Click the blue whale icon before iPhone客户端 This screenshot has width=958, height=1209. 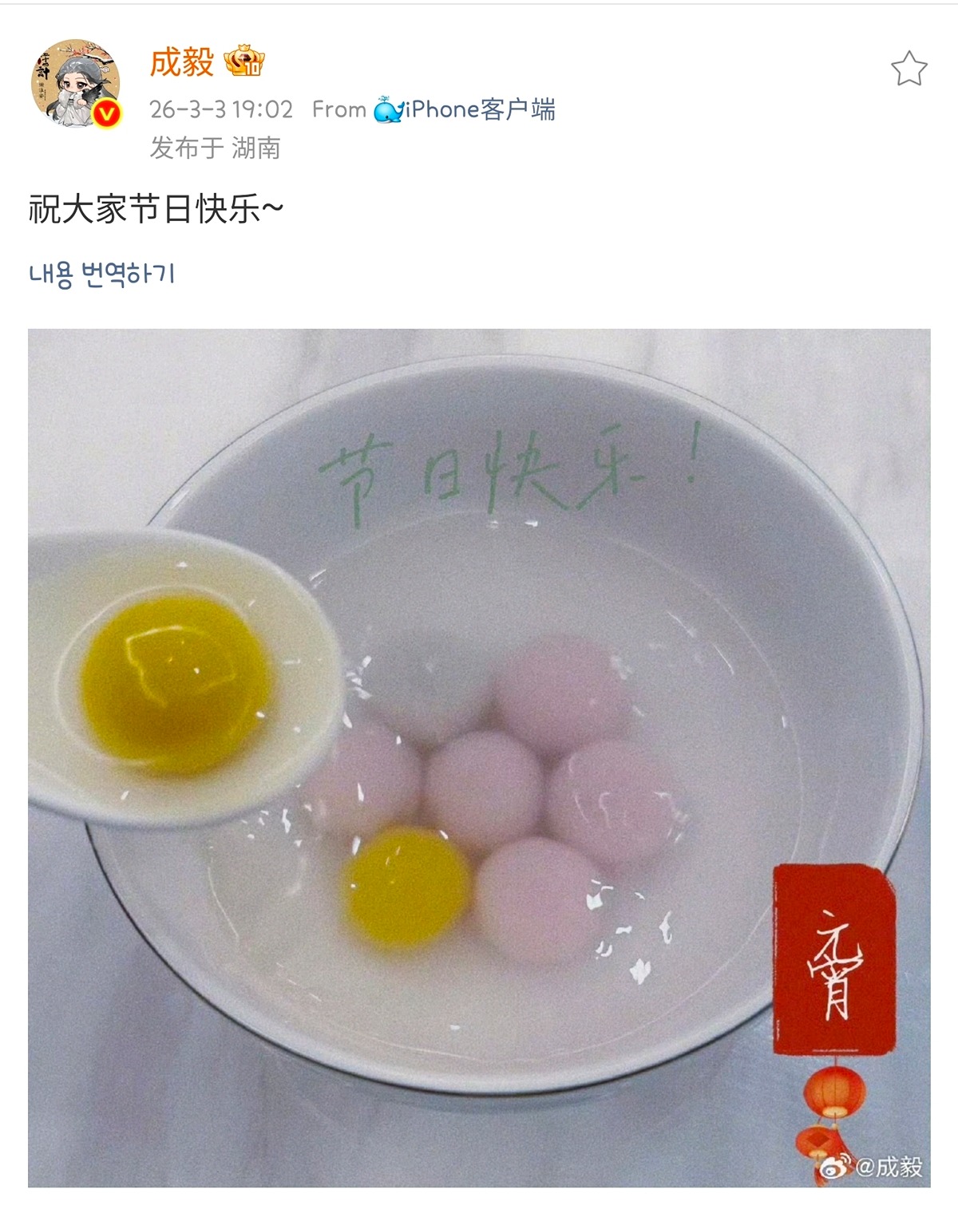click(x=388, y=109)
